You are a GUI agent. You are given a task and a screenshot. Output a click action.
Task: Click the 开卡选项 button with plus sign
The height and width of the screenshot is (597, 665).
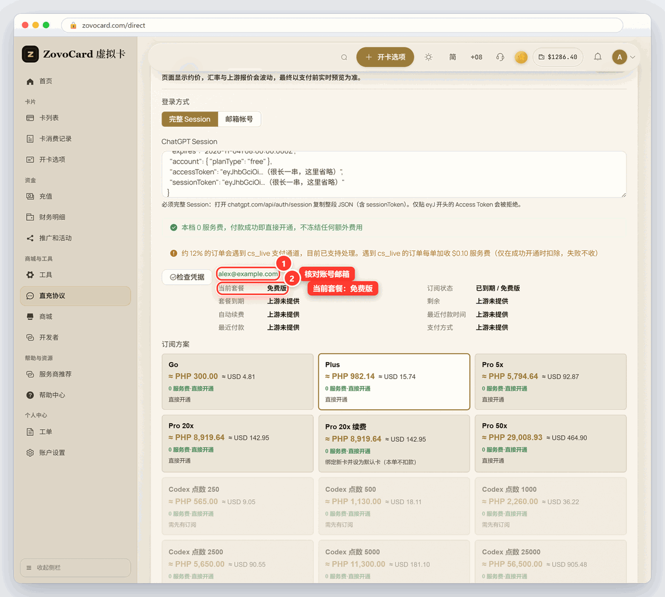click(x=385, y=57)
